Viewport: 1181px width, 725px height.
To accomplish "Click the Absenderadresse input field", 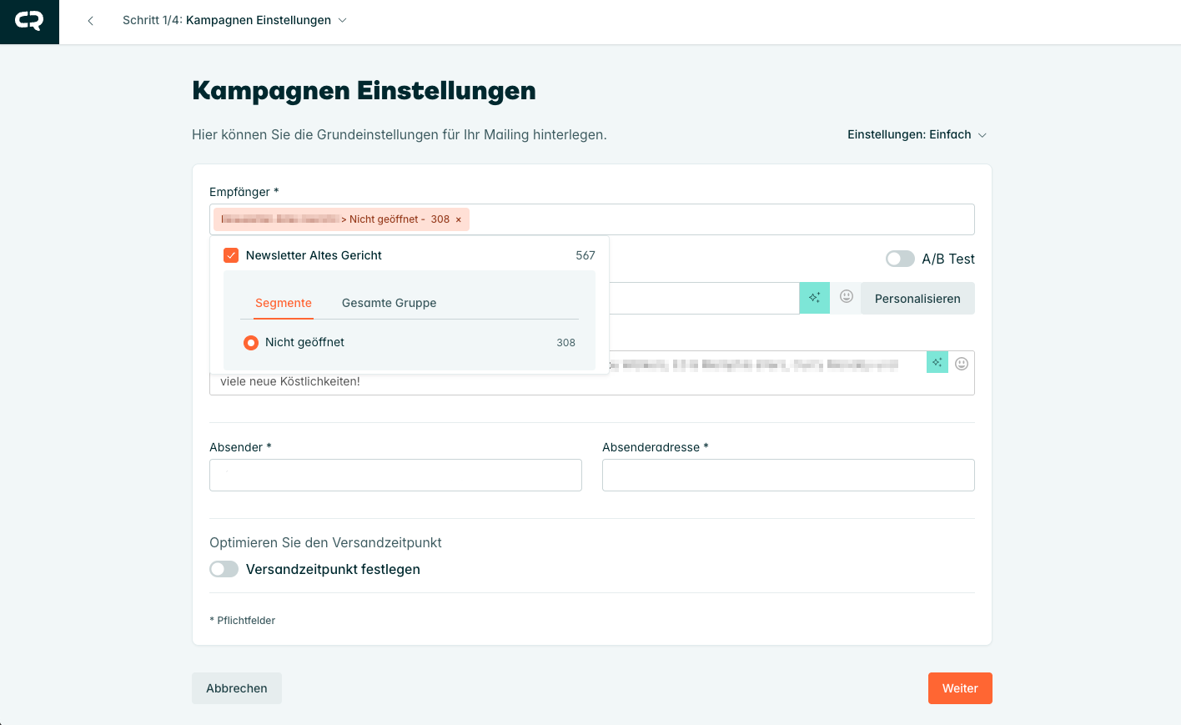I will coord(788,476).
